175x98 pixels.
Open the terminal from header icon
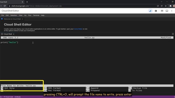tap(156, 11)
